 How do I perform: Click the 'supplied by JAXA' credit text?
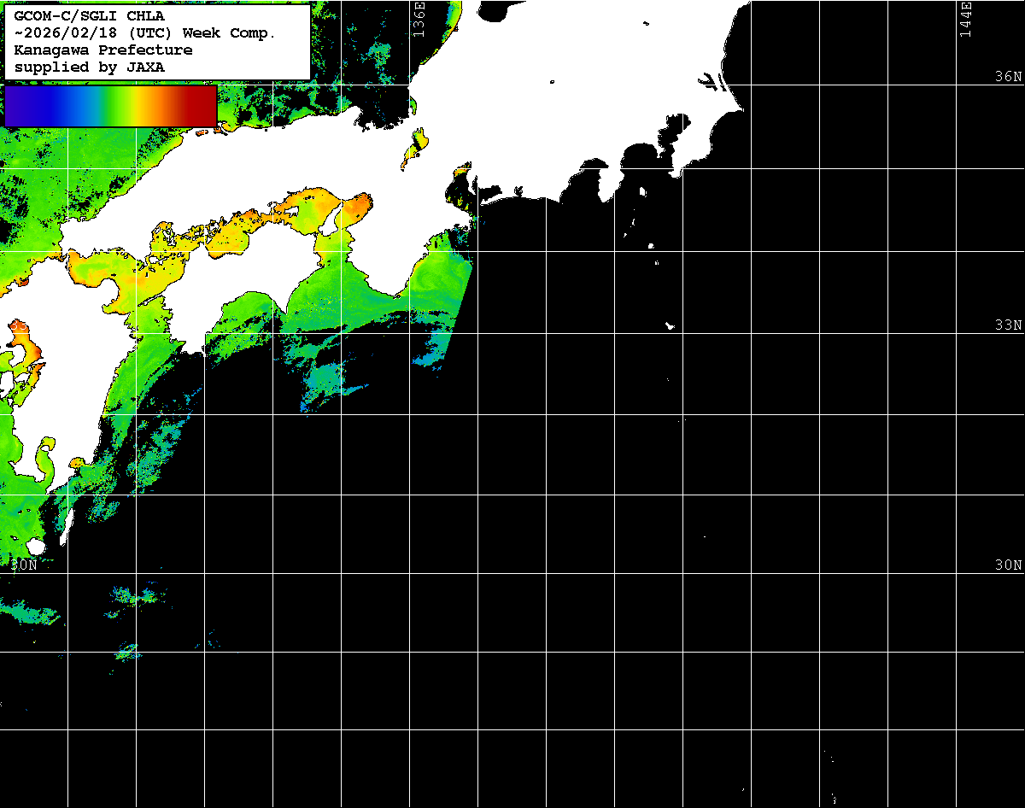pyautogui.click(x=90, y=67)
